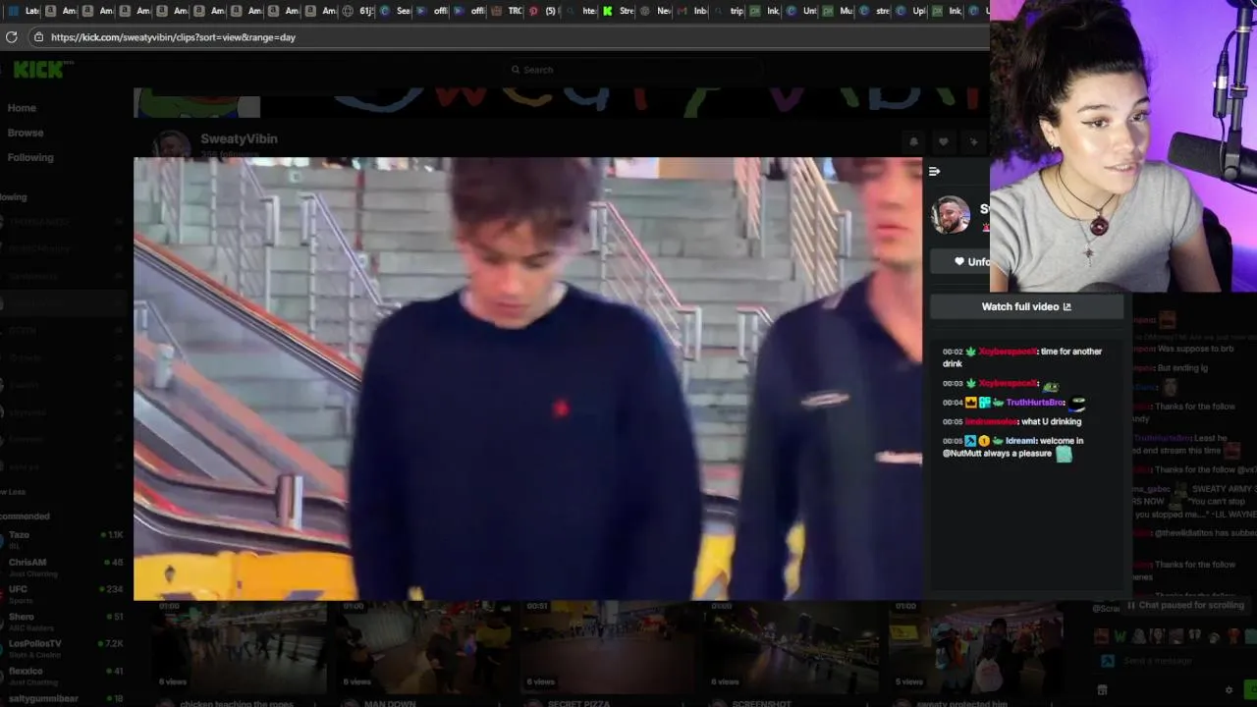Open chat settings gear icon
The height and width of the screenshot is (707, 1257).
pos(1229,690)
